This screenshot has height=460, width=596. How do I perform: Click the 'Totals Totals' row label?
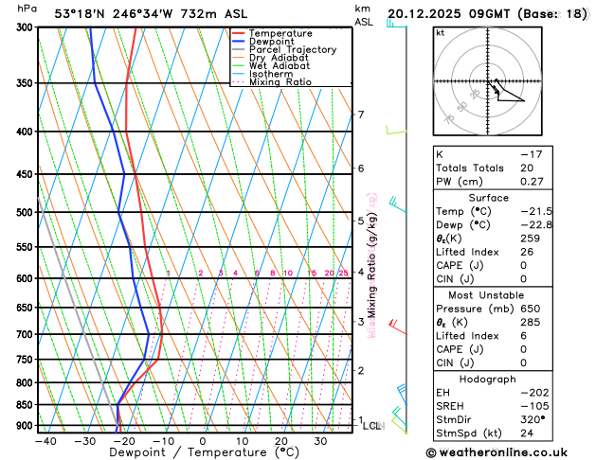(470, 168)
